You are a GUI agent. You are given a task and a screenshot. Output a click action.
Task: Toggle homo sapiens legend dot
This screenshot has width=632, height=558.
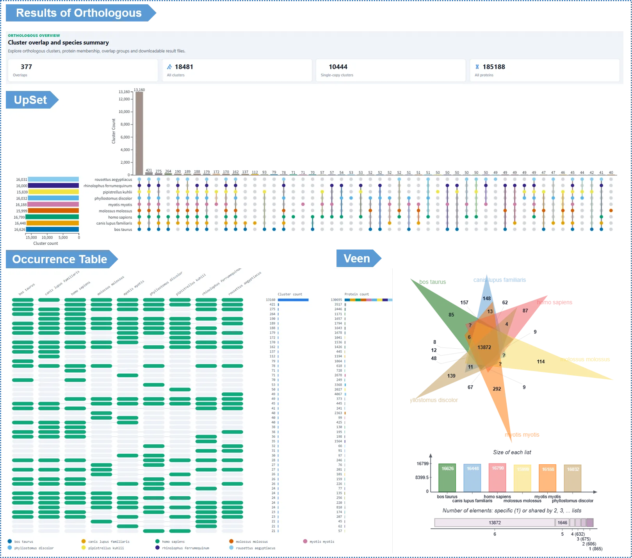pyautogui.click(x=157, y=541)
